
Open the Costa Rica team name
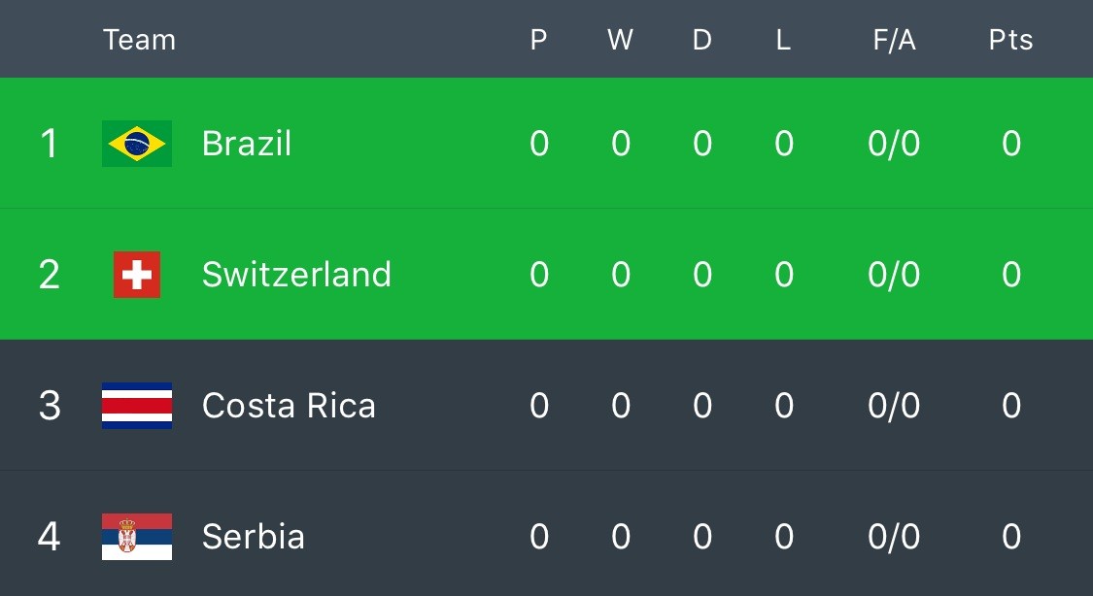pos(289,405)
